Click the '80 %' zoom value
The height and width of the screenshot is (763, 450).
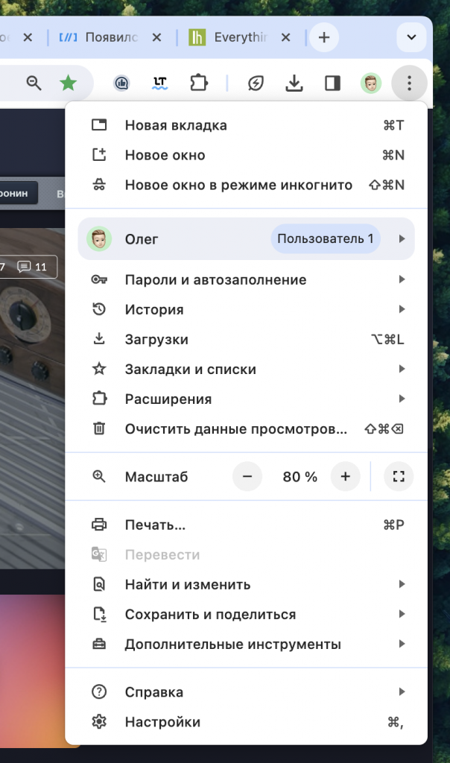[300, 477]
